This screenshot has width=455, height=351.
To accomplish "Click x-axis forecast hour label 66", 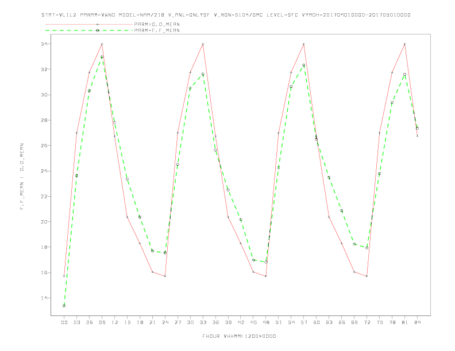I will click(342, 322).
